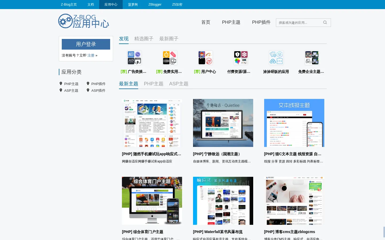This screenshot has width=385, height=240.
Task: Click the pin icon beside PHP插件
Action: click(x=88, y=83)
